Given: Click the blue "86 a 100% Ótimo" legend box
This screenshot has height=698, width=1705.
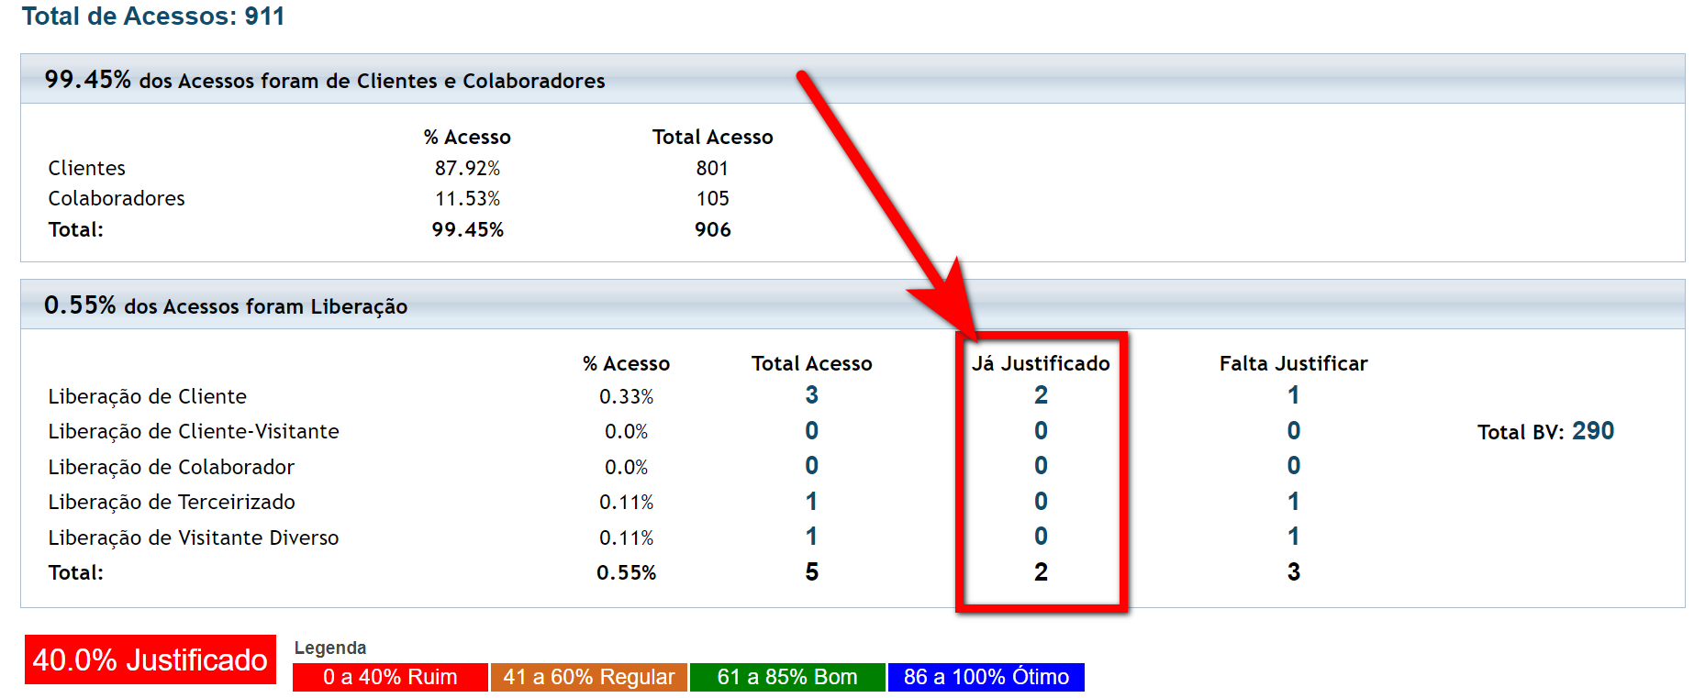Looking at the screenshot, I should pyautogui.click(x=986, y=677).
